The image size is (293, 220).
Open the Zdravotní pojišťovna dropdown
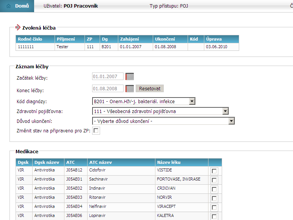pyautogui.click(x=226, y=111)
